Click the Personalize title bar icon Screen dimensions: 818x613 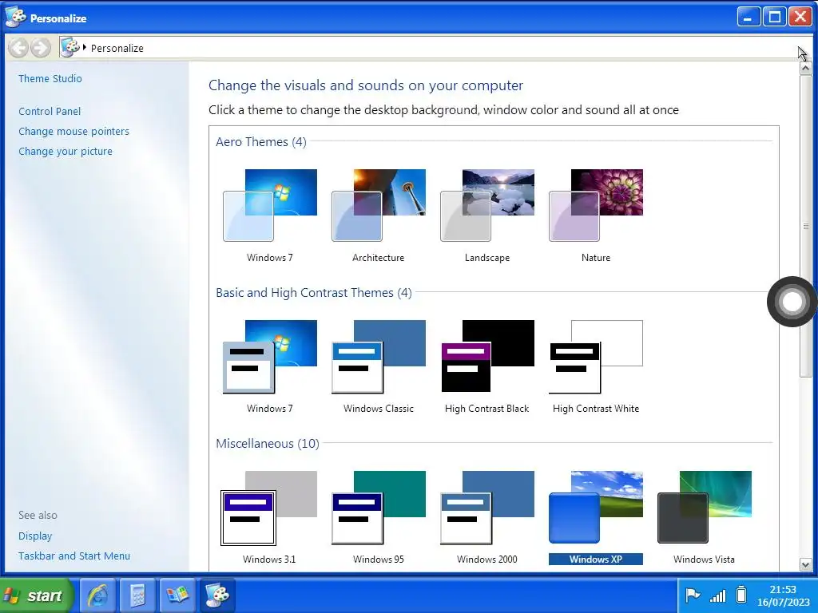pos(15,18)
